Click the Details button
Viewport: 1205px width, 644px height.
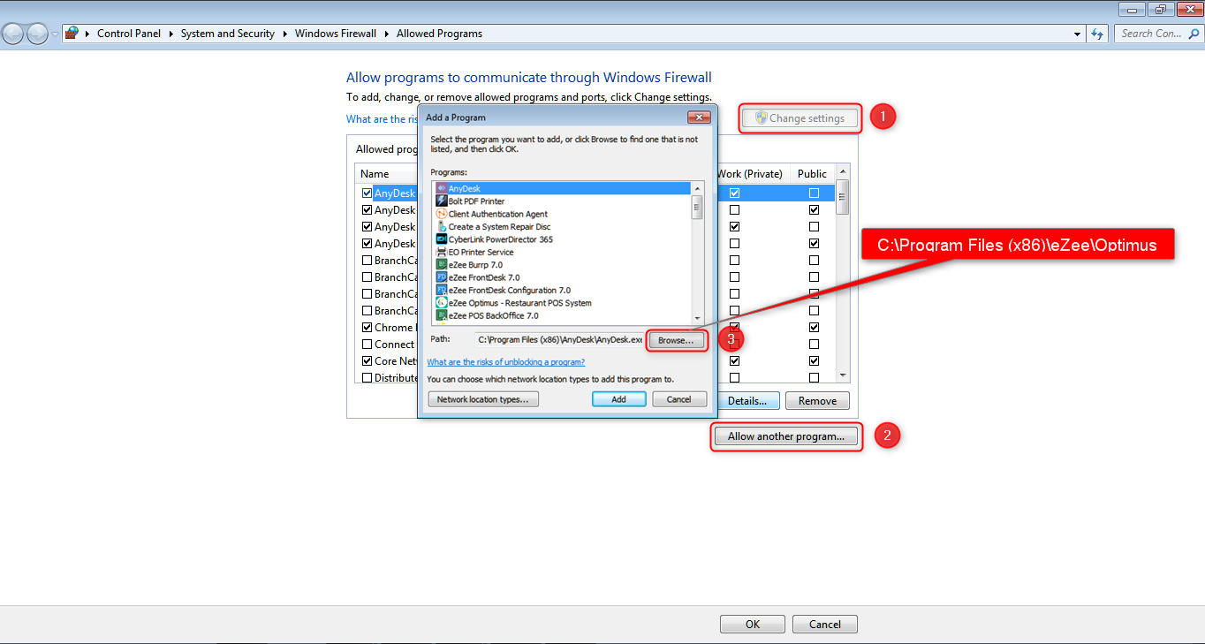(747, 401)
